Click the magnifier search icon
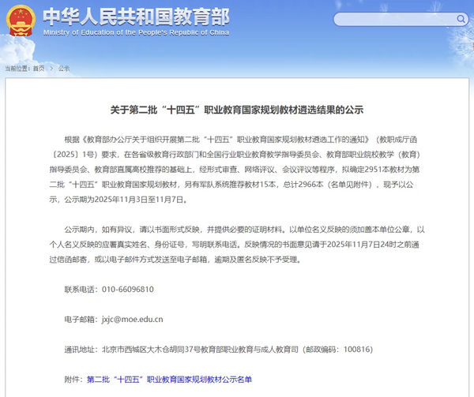The height and width of the screenshot is (397, 474). tap(461, 19)
